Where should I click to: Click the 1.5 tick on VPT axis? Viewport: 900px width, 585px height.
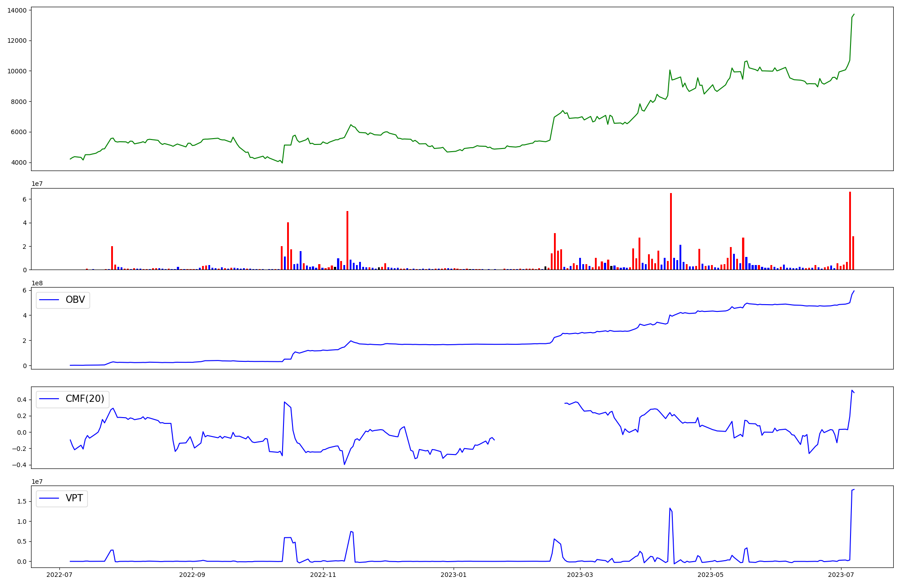pyautogui.click(x=22, y=501)
